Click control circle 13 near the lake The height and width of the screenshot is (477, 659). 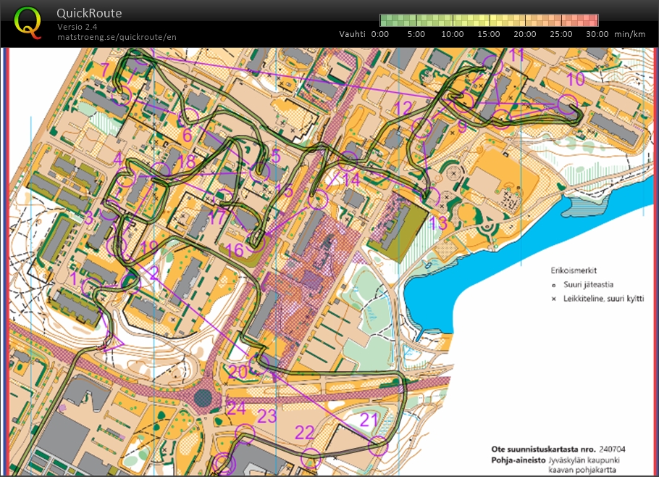432,196
